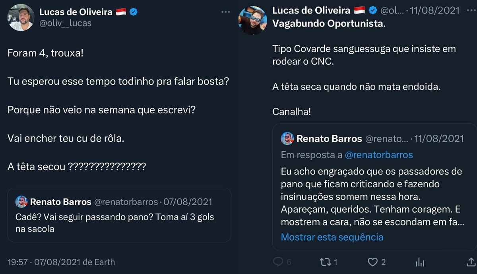Expand the thread via Mostrar esta sequência

pyautogui.click(x=332, y=237)
